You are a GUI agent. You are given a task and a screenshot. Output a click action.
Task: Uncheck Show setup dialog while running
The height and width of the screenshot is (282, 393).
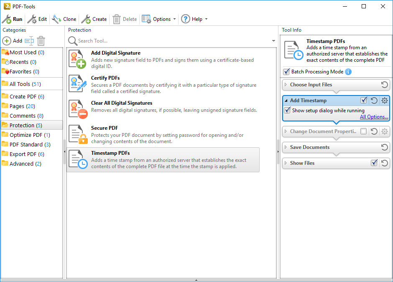click(x=287, y=111)
